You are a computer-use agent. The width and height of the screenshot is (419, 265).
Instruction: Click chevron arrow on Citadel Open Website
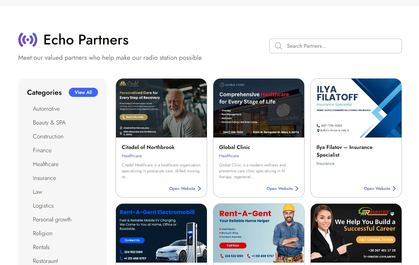199,188
